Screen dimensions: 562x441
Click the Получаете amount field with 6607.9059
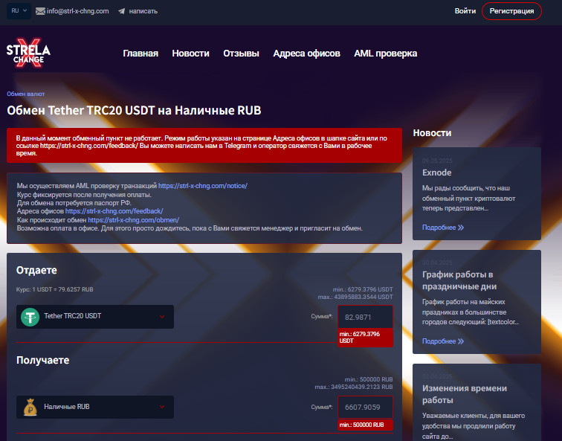[365, 408]
